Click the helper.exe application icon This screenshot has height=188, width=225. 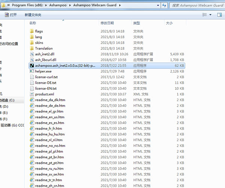point(32,71)
